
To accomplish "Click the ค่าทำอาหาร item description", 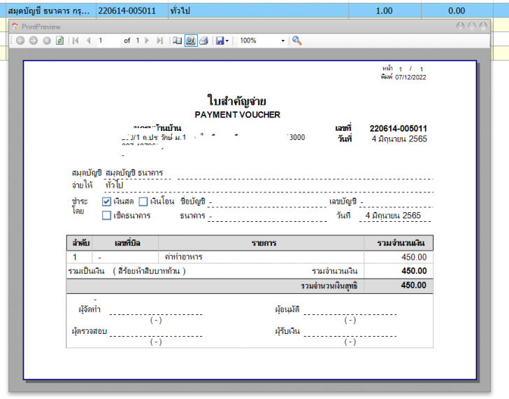I will pos(183,257).
